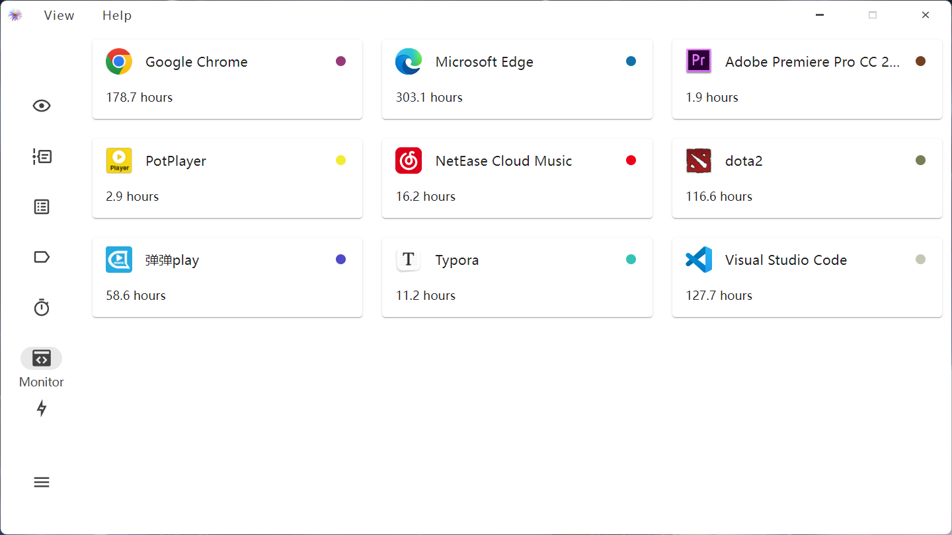Click the Microsoft Edge app icon

pos(409,61)
